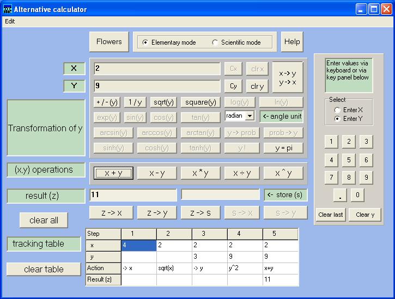395x299 pixels.
Task: Click the sqrt(x) action cell in step 2
Action: tap(174, 269)
